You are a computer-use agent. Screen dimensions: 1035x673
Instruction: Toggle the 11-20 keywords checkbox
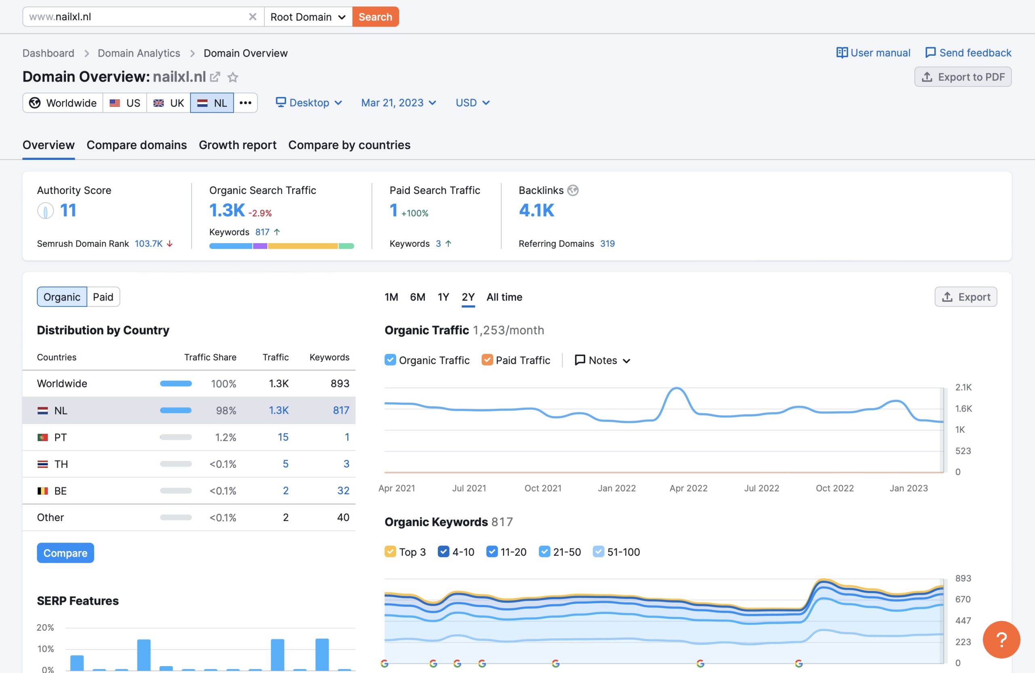[492, 551]
